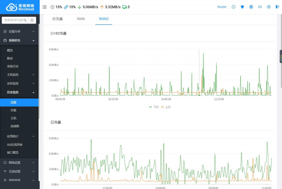Click the 设置向导 compass icon

[x=5, y=31]
